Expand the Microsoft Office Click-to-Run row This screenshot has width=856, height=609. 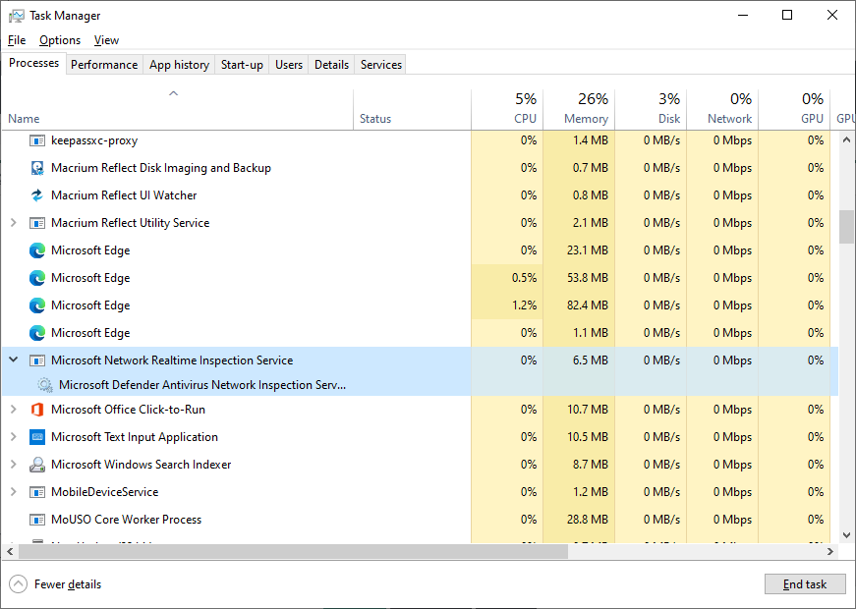point(13,410)
